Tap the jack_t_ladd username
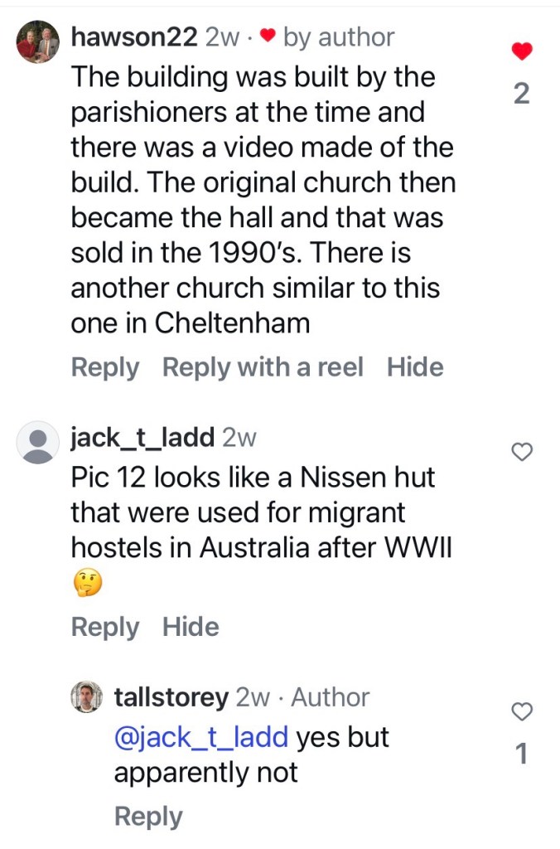 pos(144,437)
